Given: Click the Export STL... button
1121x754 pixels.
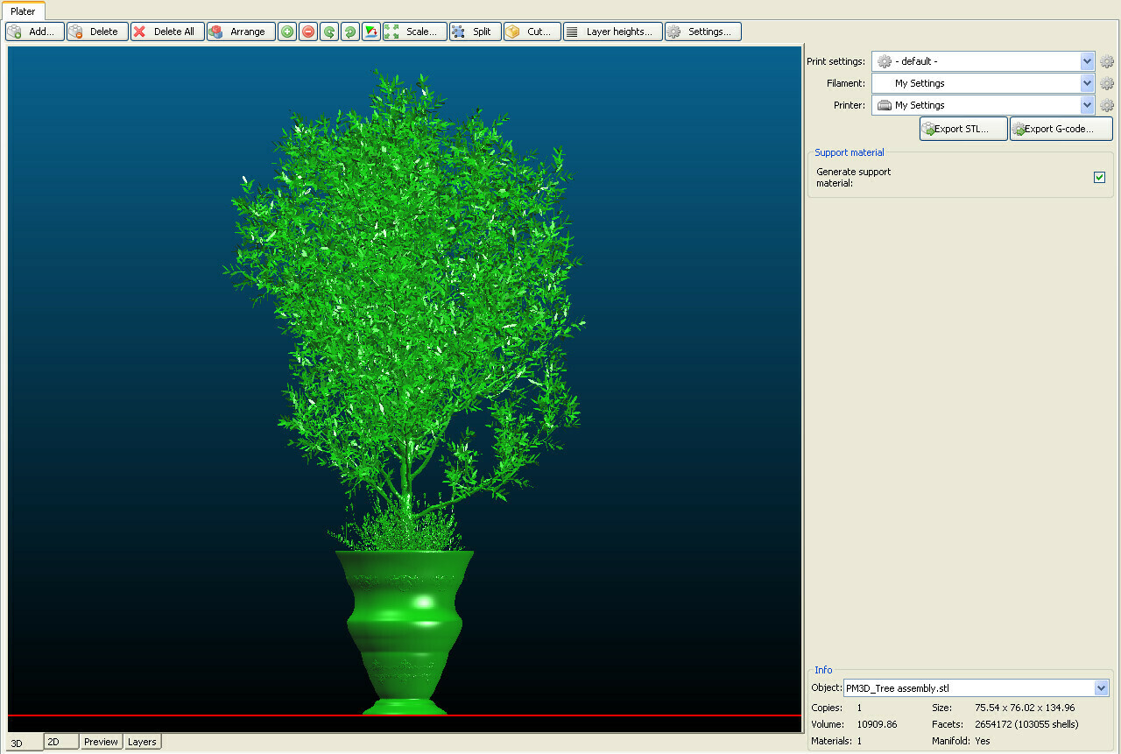Looking at the screenshot, I should [963, 129].
